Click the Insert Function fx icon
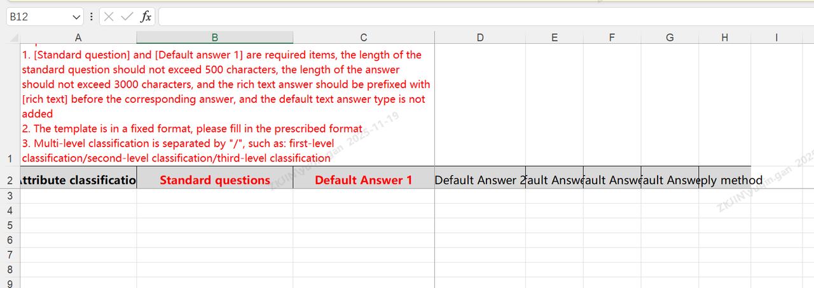Image resolution: width=814 pixels, height=288 pixels. 146,17
